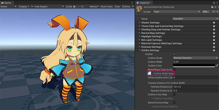The height and width of the screenshot is (110, 219).
Task: Open help for Three Color and Control Map Settings
Action: [x=214, y=26]
